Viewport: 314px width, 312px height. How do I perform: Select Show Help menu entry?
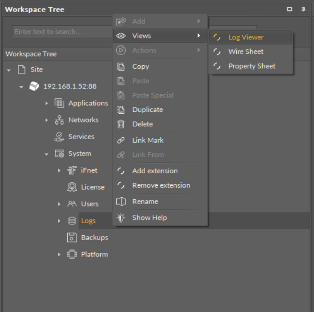coord(149,218)
